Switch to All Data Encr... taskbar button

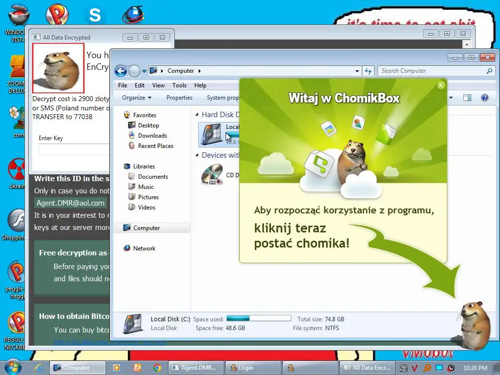(367, 368)
